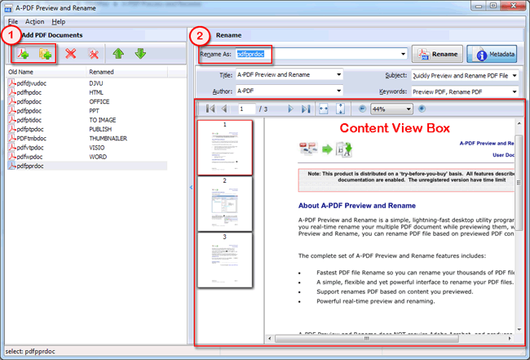Image resolution: width=530 pixels, height=360 pixels.
Task: Click the renamed value WORD
Action: point(98,157)
